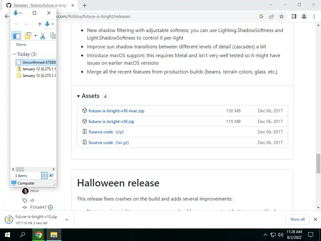Click package icon beside v10-mac.zip
321x241 pixels.
click(x=85, y=111)
